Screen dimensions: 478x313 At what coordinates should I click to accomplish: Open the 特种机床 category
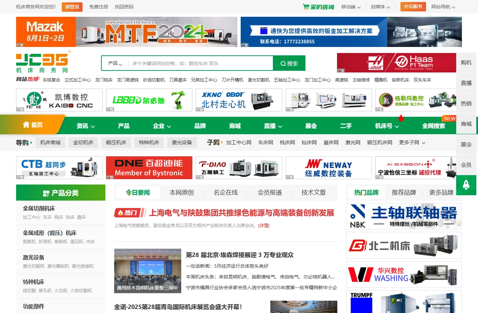[34, 282]
